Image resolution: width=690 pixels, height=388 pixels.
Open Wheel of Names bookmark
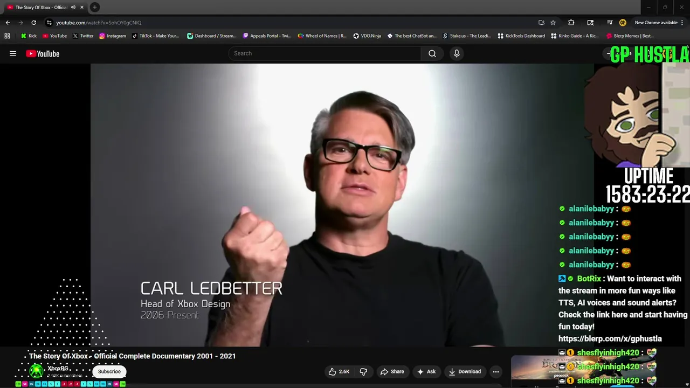[322, 36]
